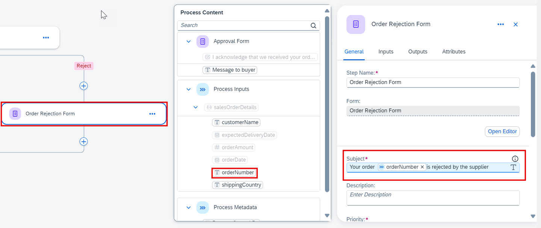This screenshot has width=541, height=228.
Task: Click the text type icon in Subject field
Action: pyautogui.click(x=513, y=167)
